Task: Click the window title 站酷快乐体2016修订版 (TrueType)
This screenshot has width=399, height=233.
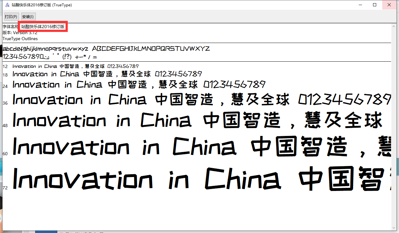Action: pos(42,5)
